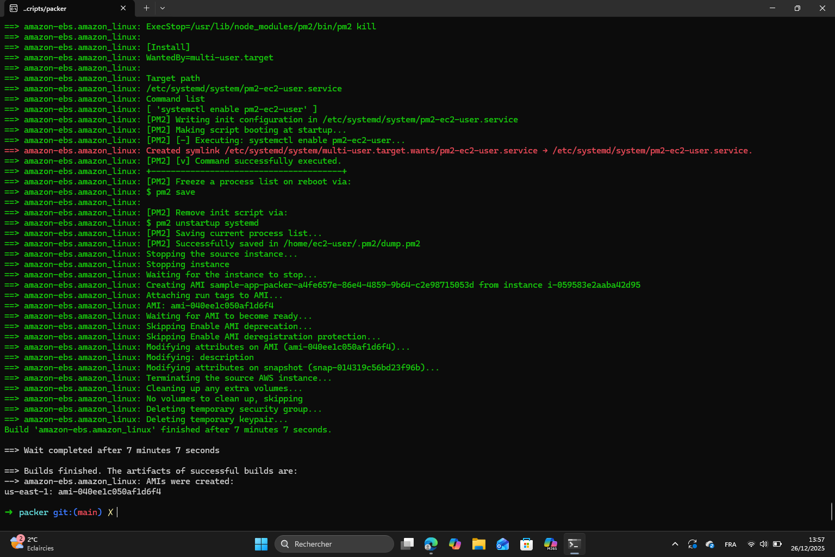Screen dimensions: 835x557
Task: Open Microsoft Store from taskbar
Action: pyautogui.click(x=526, y=544)
